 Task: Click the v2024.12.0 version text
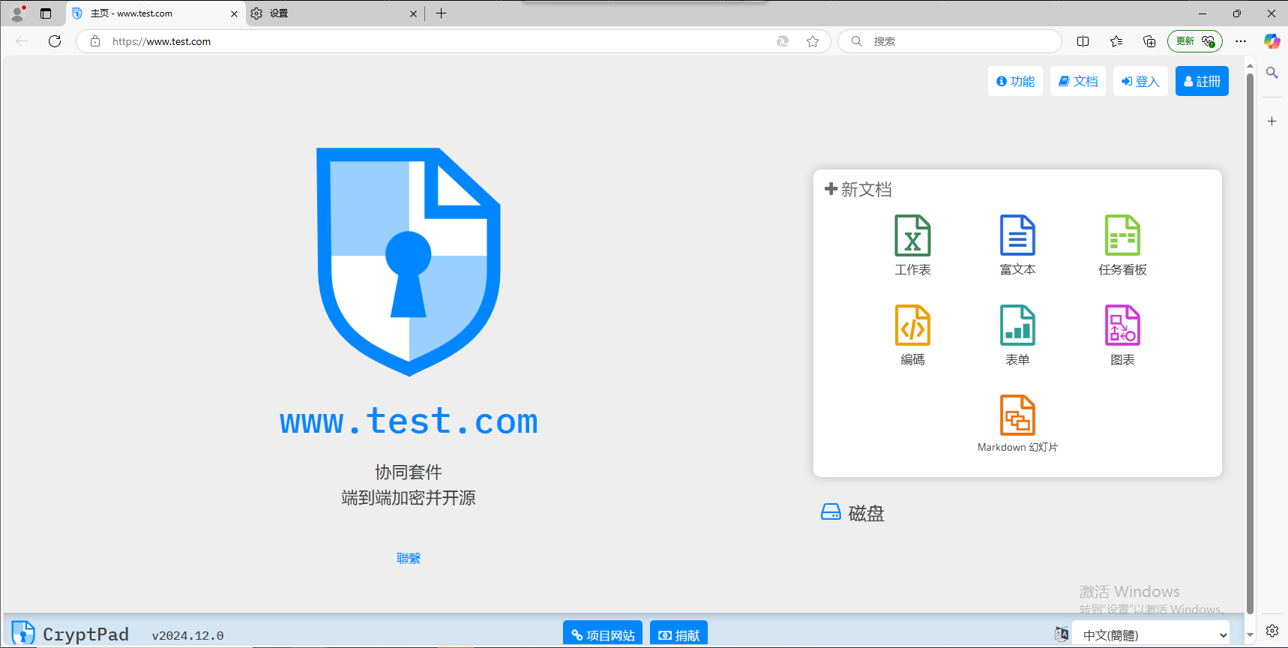[x=187, y=635]
